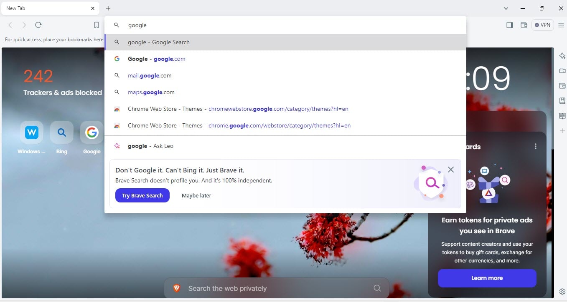Dismiss the Brave Search promo banner
This screenshot has width=567, height=302.
click(x=450, y=170)
